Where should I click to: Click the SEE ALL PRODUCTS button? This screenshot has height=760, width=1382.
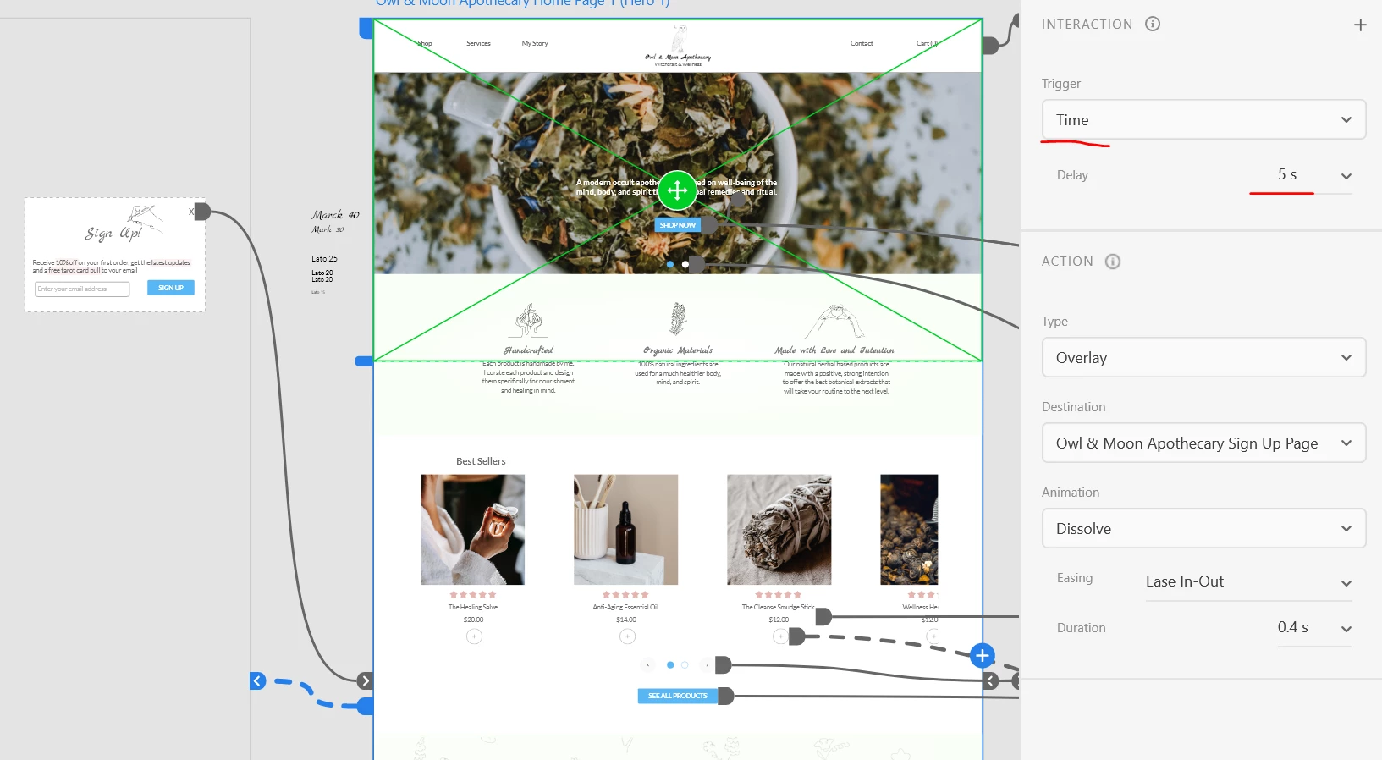pos(677,696)
